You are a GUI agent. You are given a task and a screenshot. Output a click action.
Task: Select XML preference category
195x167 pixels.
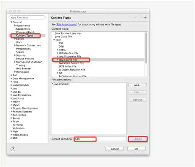click(15, 138)
